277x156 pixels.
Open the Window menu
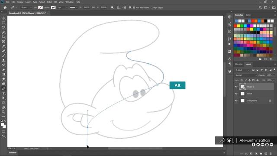(69, 2)
